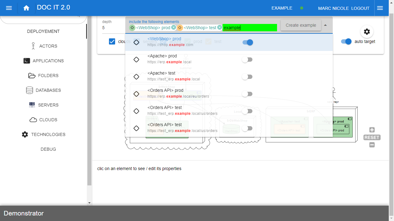Collapse the elements dropdown arrow

(325, 25)
